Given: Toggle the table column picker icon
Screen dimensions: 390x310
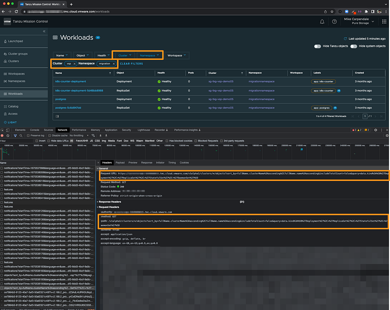Looking at the screenshot, I should pyautogui.click(x=57, y=116).
